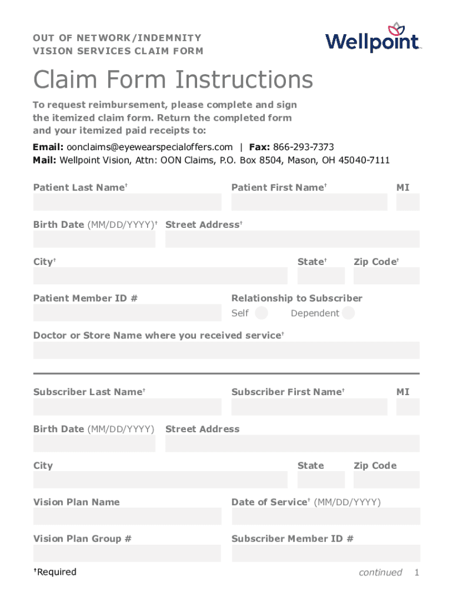Click the Wellpoint logo
This screenshot has height=603, width=453.
373,38
